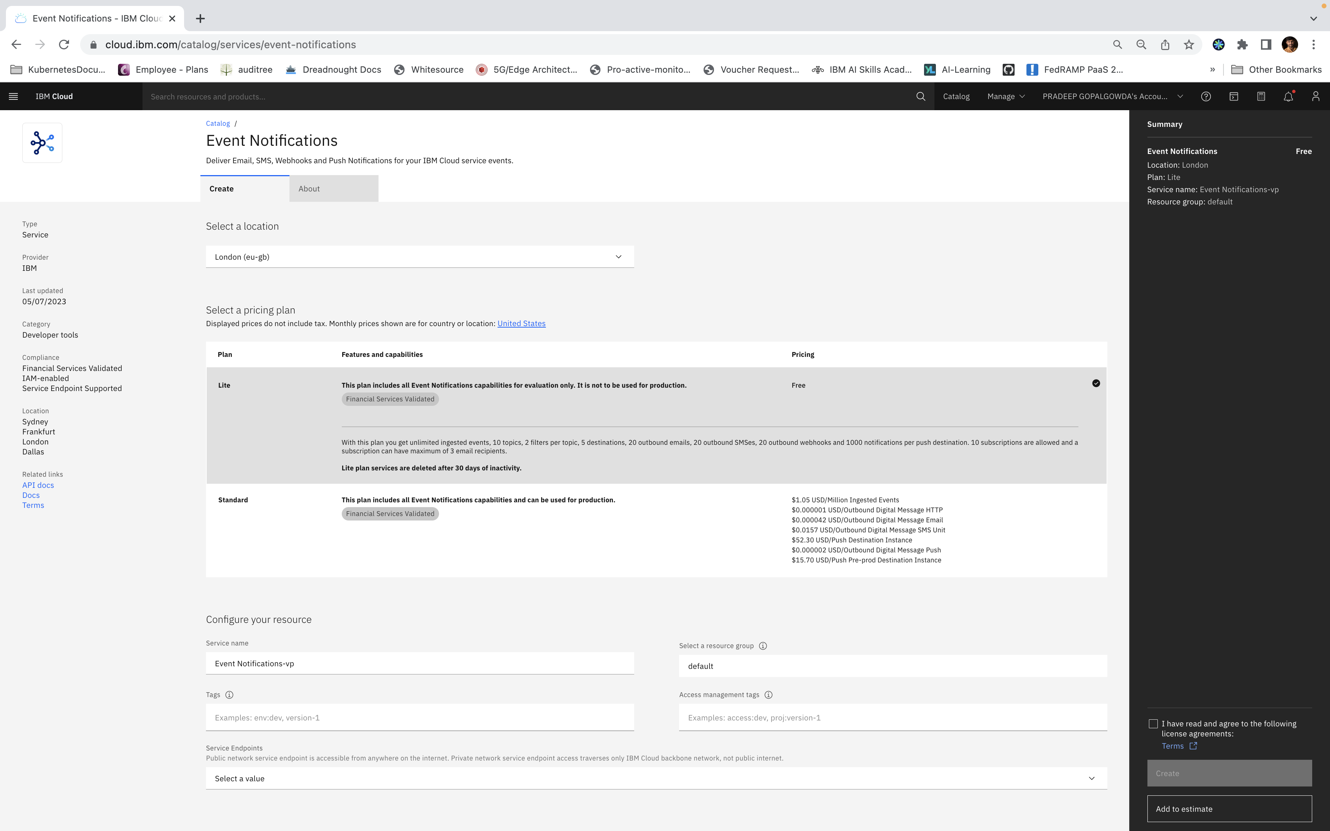Image resolution: width=1330 pixels, height=831 pixels.
Task: Launch the IBM Cloud Shell terminal icon
Action: pos(1234,96)
